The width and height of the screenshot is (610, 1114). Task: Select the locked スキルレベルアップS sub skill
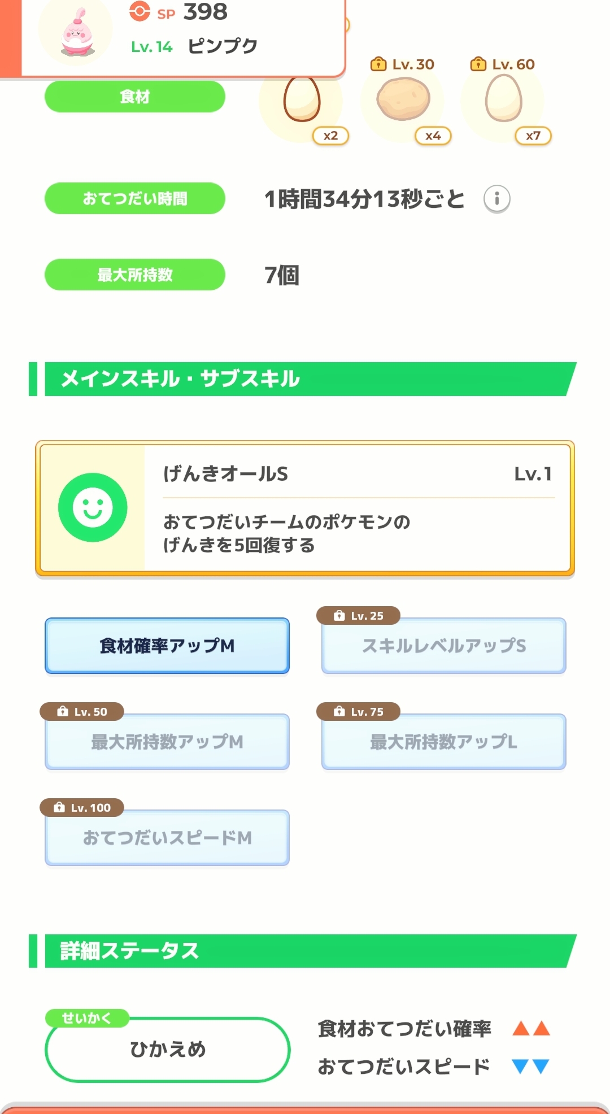point(444,646)
